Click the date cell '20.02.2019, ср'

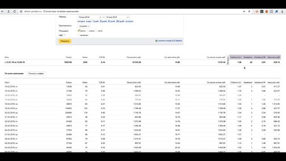(11, 113)
